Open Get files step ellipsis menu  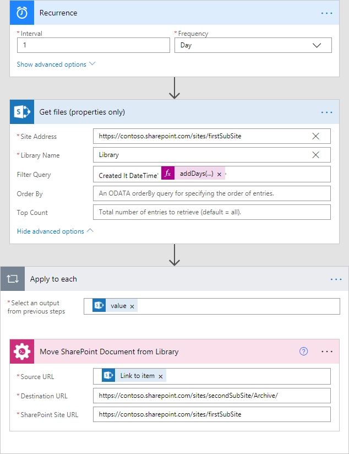click(x=327, y=112)
